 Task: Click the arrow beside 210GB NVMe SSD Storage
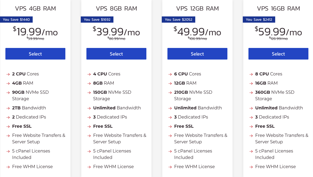(x=170, y=92)
